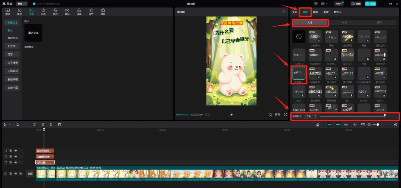Screen dimensions: 401x188
Task: Click the delete trash icon in timeline toolbar
Action: click(59, 125)
